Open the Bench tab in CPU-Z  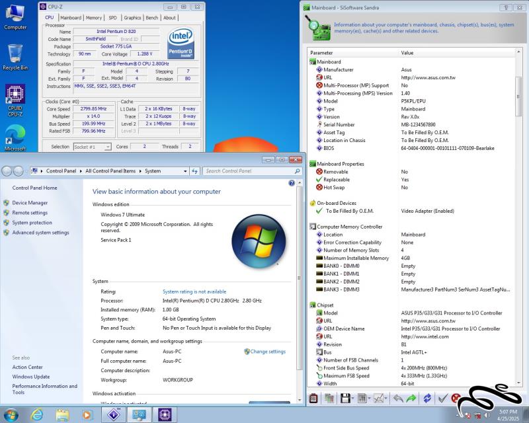pos(152,18)
